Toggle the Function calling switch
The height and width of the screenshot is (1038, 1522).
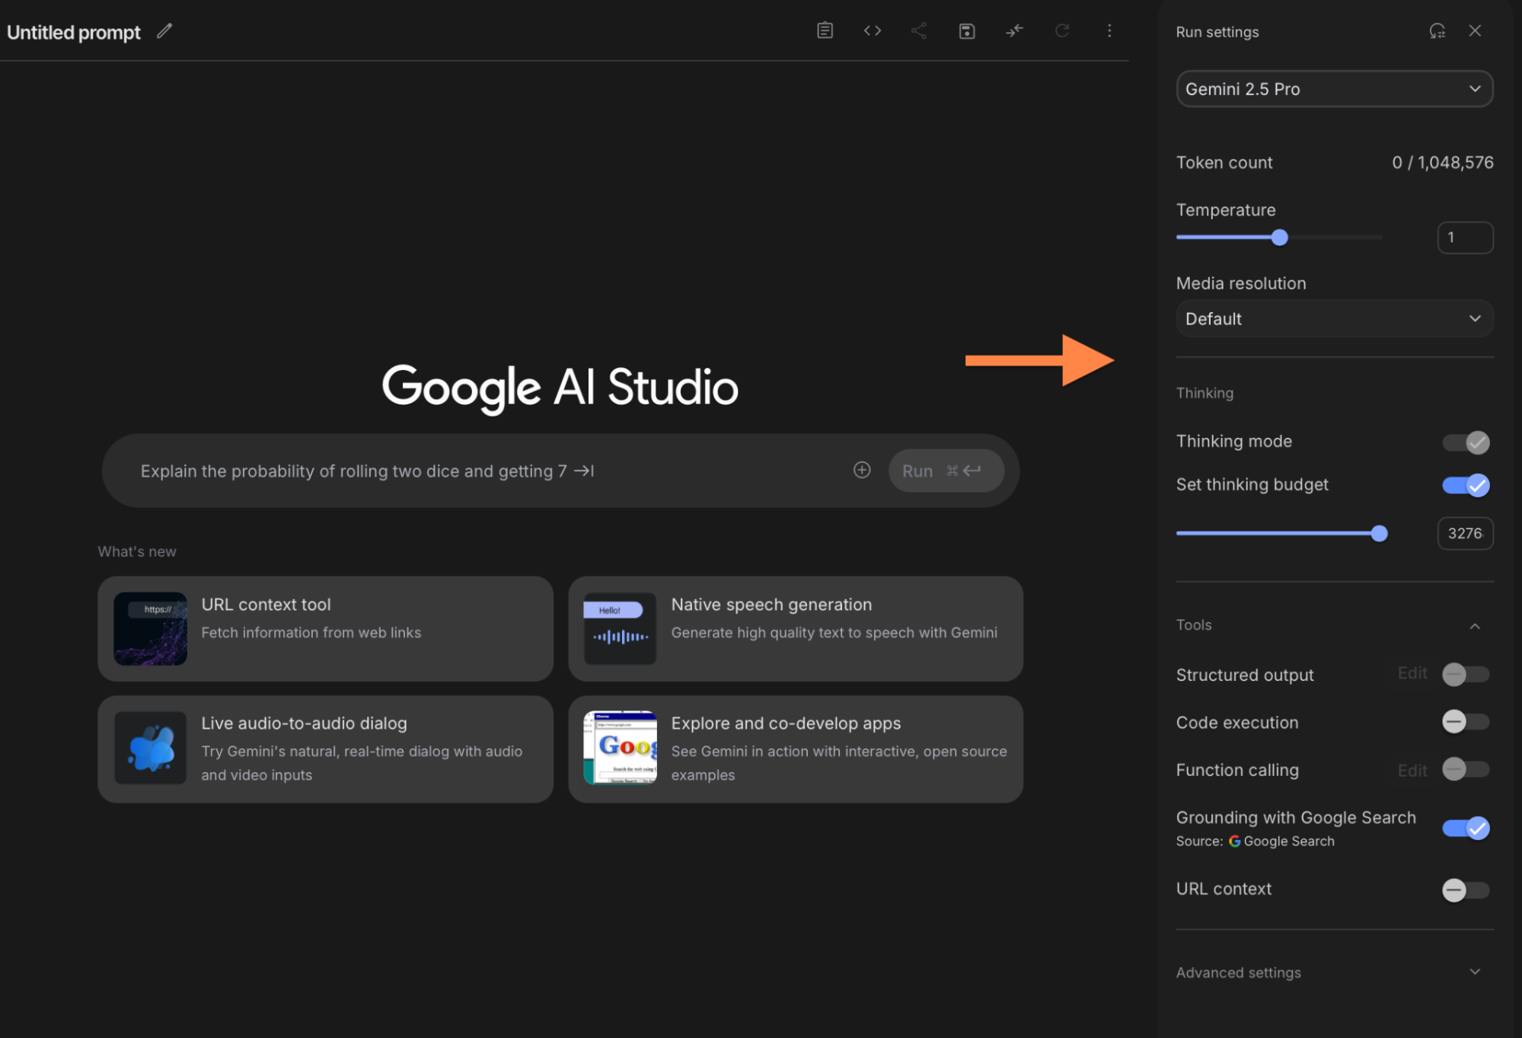tap(1466, 769)
